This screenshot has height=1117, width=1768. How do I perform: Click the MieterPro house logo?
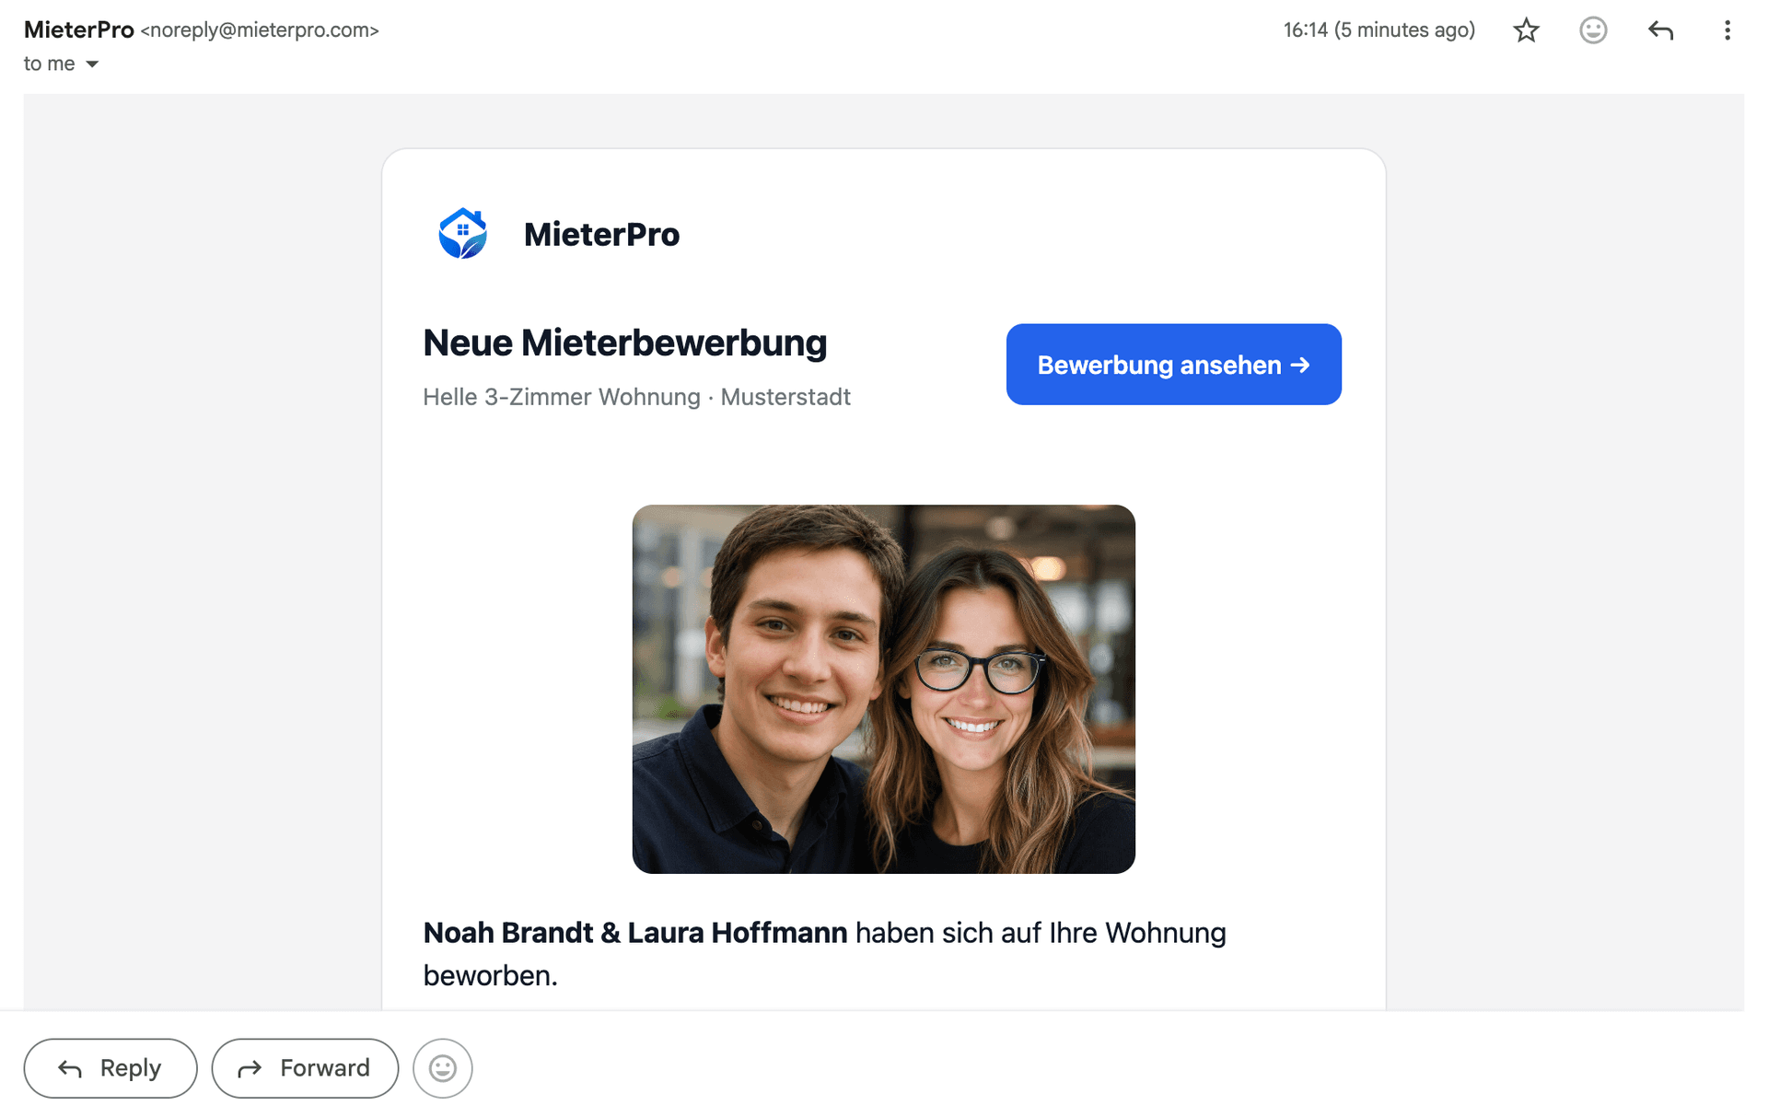462,233
